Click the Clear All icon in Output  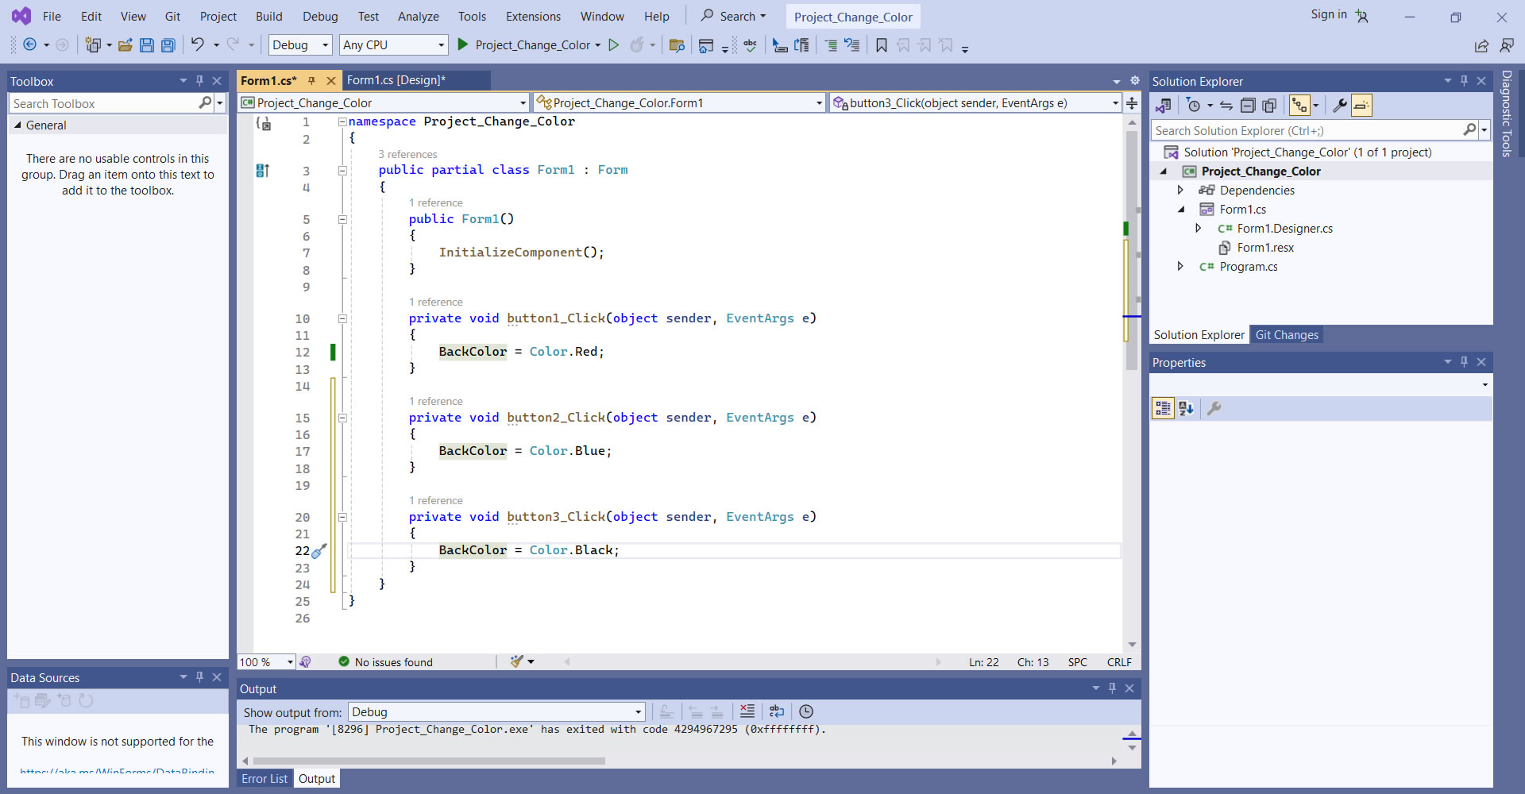tap(747, 711)
